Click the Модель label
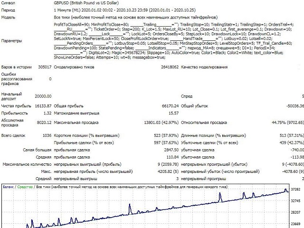 click(x=8, y=18)
